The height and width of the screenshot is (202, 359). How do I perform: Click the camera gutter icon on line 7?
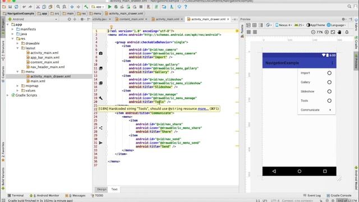pos(101,53)
